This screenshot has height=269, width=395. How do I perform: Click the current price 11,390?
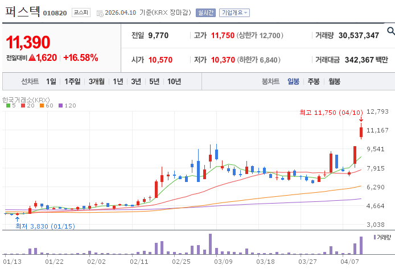point(28,42)
